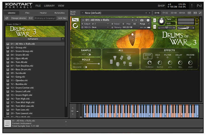Select rack page 33-48
Image resolution: width=206 pixels, height=135 pixels.
tap(173, 13)
